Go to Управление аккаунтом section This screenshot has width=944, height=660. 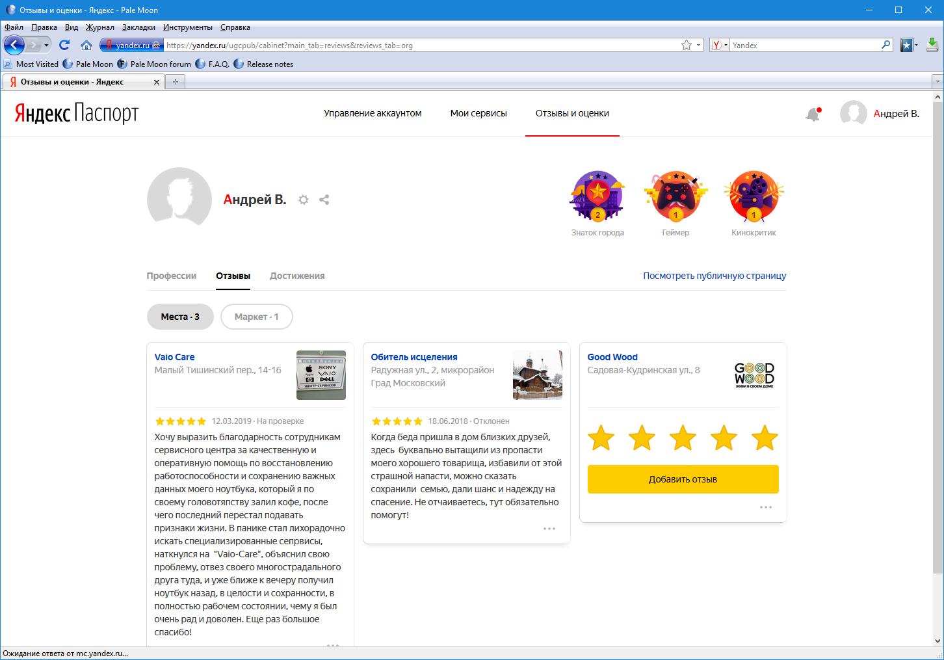[373, 113]
